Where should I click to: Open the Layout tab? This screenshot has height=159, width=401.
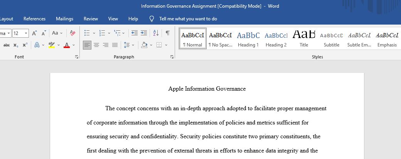7,18
